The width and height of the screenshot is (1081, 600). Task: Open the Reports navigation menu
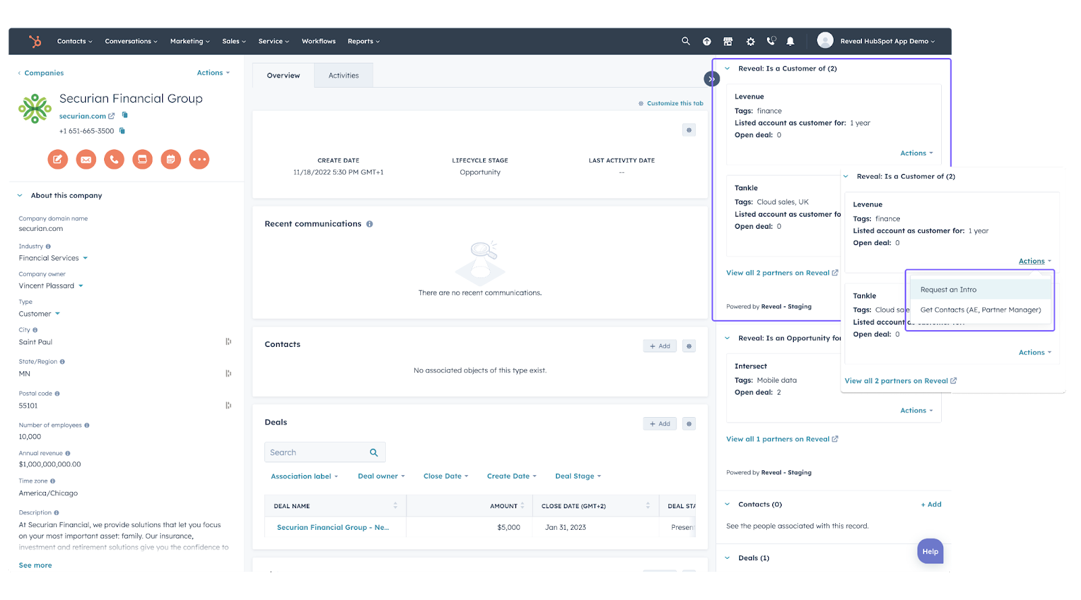363,41
